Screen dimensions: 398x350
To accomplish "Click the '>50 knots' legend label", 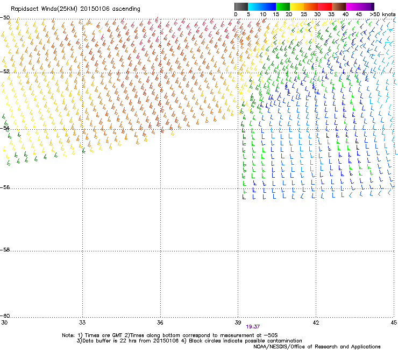I will pos(382,15).
